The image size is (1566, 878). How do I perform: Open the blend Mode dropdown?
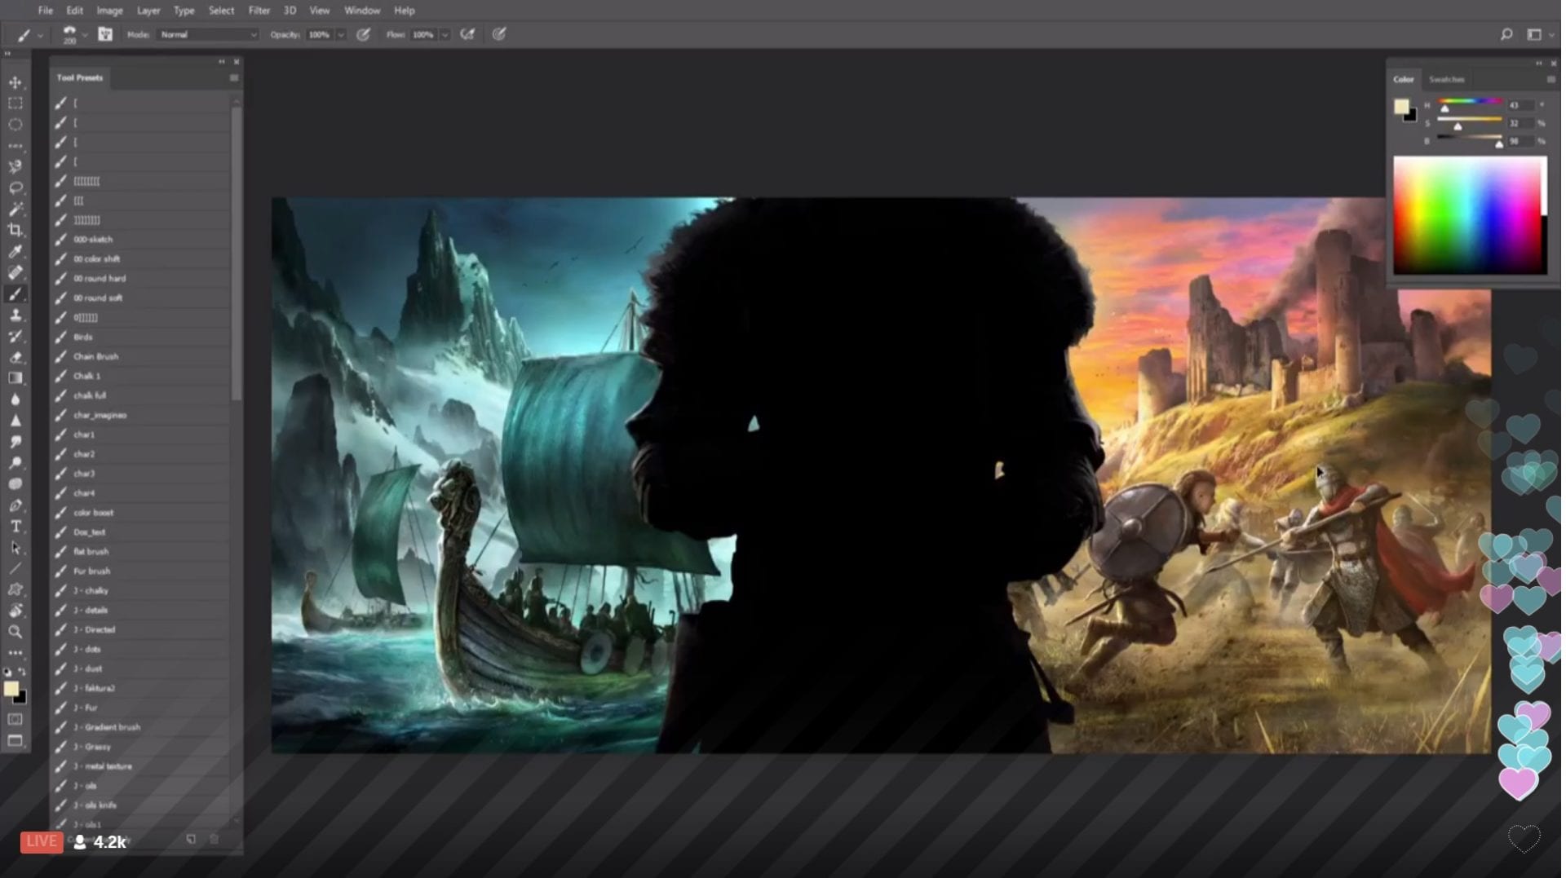(x=208, y=35)
